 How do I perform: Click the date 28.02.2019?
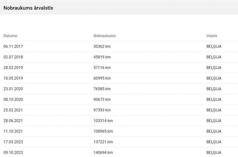point(13,68)
